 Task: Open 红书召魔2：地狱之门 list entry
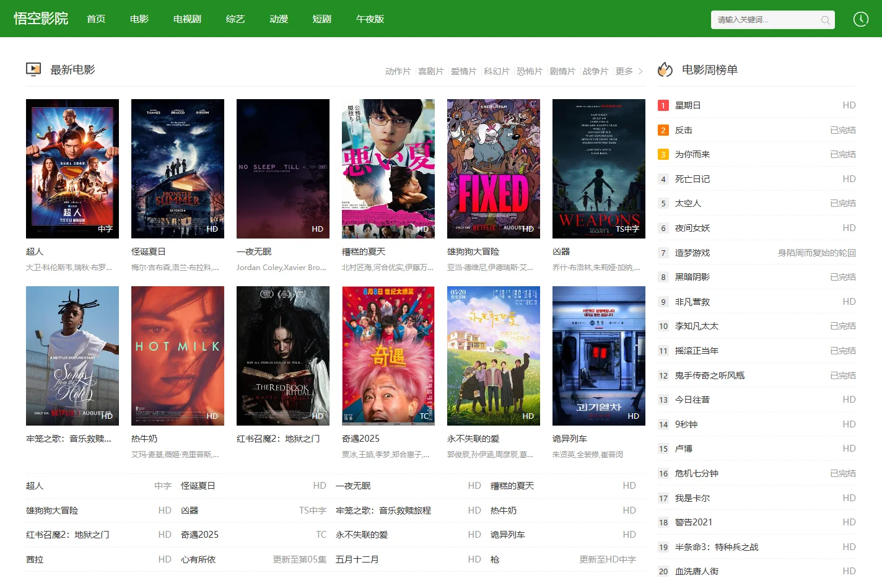click(x=98, y=535)
